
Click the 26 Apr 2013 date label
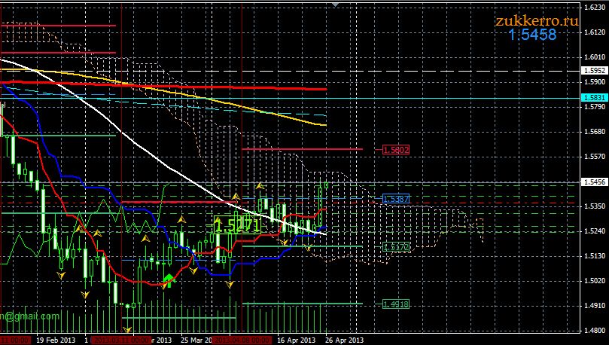pos(345,340)
